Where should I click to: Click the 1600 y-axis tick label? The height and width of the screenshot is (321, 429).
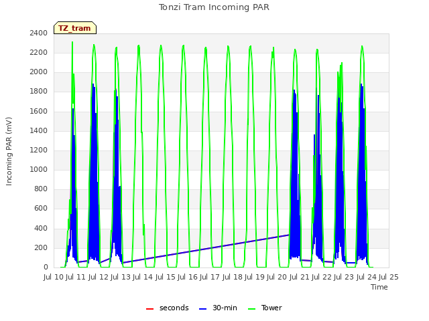[39, 111]
